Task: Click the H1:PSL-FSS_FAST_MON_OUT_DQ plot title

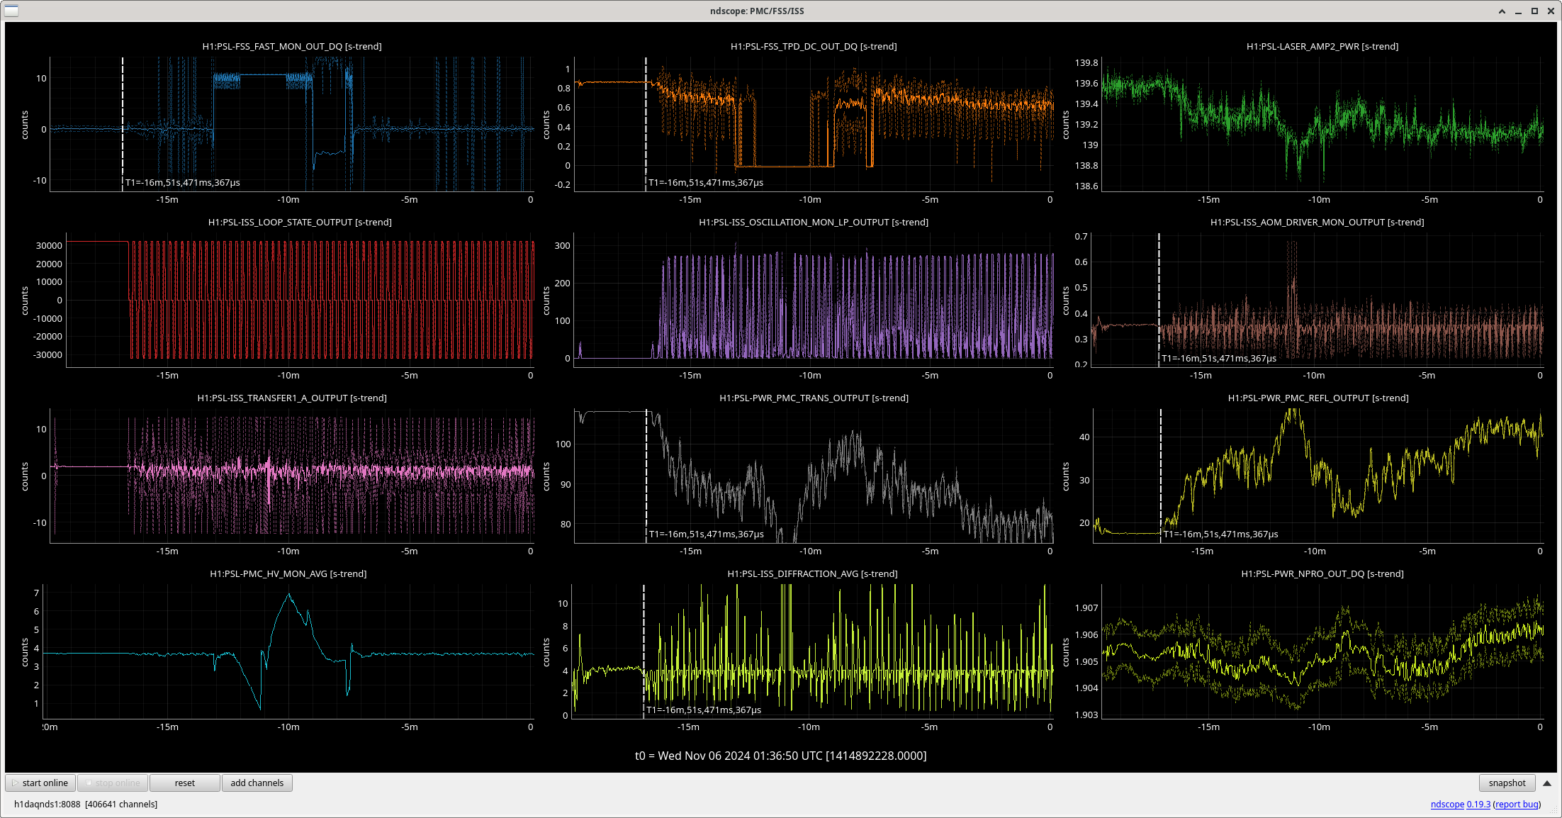Action: pos(292,46)
